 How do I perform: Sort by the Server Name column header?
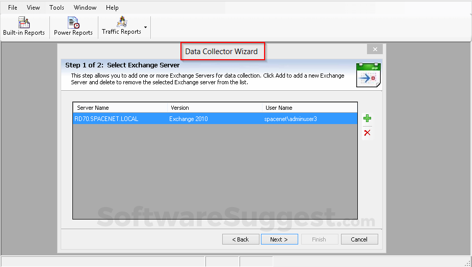(120, 108)
